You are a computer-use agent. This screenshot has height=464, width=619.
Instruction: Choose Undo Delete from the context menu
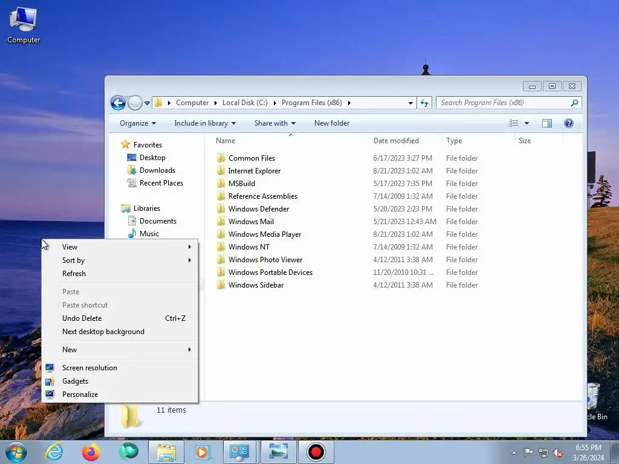click(120, 318)
